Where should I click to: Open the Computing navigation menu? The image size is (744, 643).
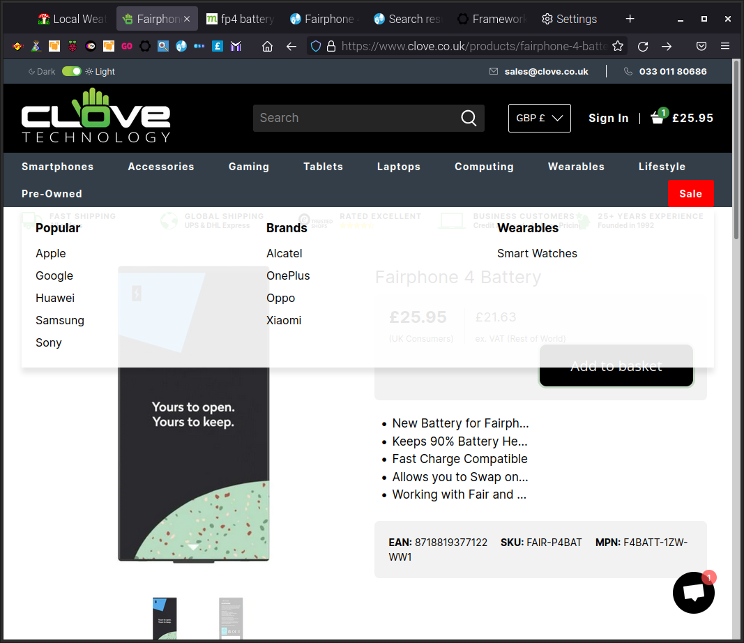[x=484, y=167]
